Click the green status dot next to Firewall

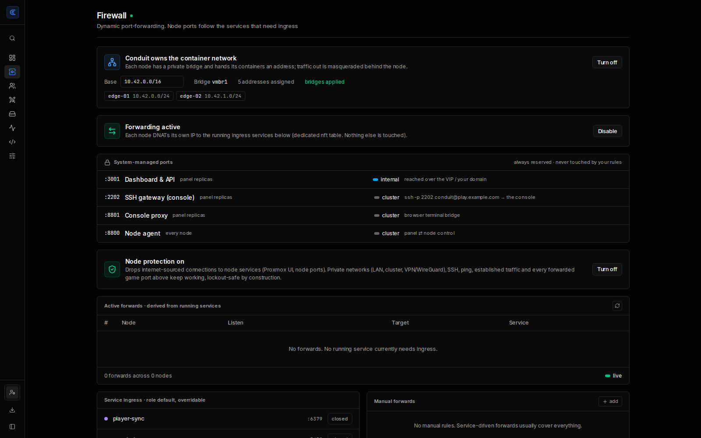click(x=131, y=16)
